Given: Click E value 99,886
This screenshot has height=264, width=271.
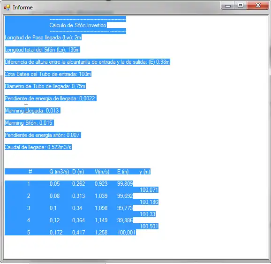Looking at the screenshot, I should [125, 220].
